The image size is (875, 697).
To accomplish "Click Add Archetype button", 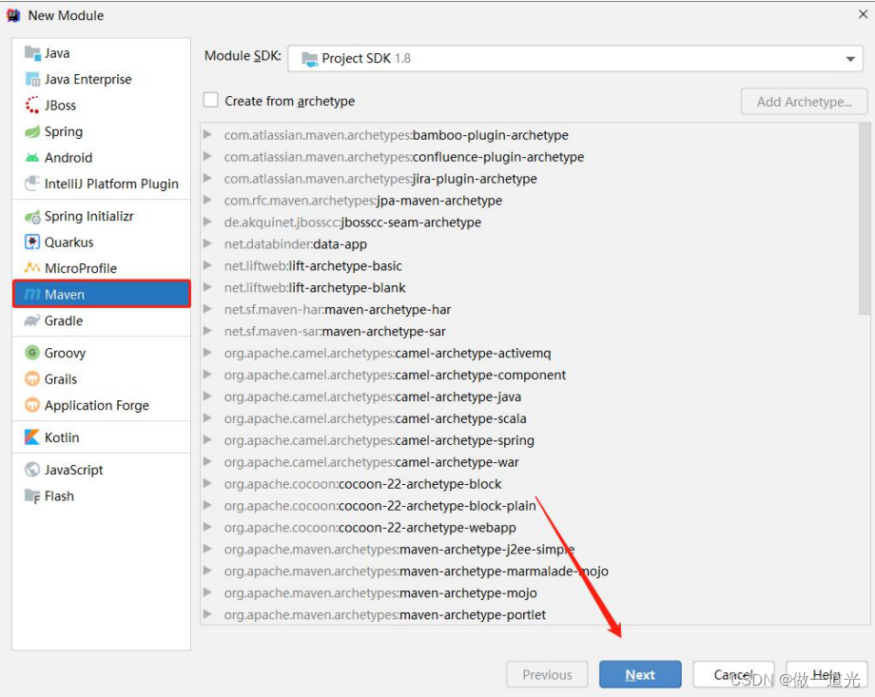I will pyautogui.click(x=804, y=102).
